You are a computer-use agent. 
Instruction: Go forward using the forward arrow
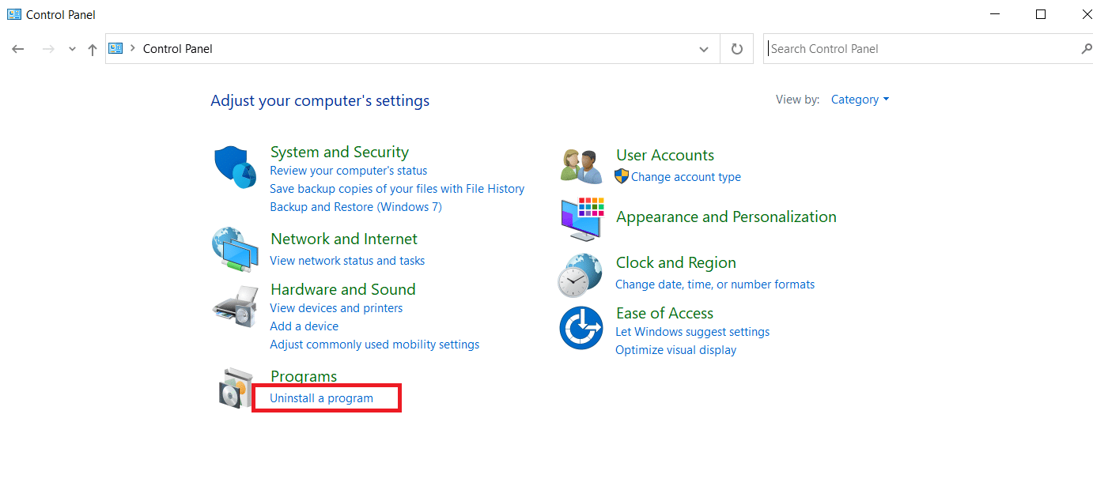click(48, 49)
